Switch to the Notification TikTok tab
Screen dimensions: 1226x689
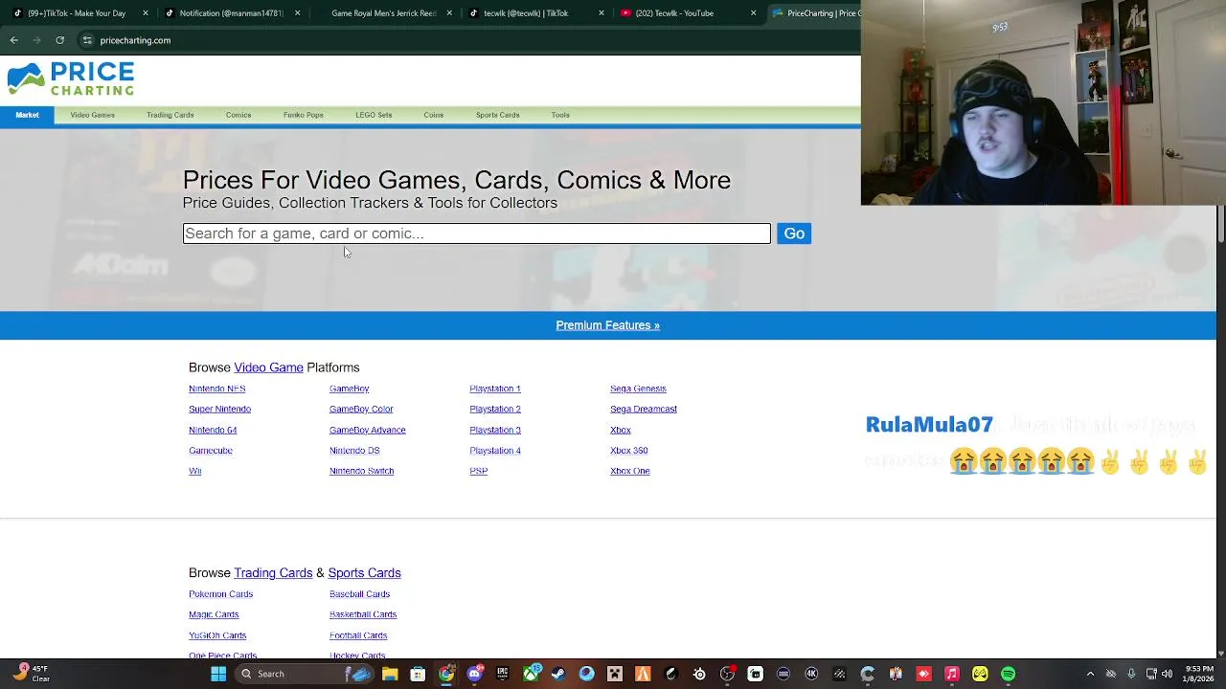[230, 13]
